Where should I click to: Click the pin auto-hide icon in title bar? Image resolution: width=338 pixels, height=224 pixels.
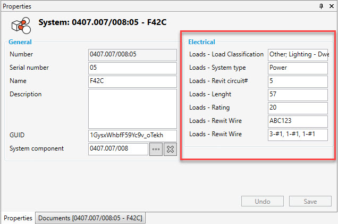pyautogui.click(x=322, y=6)
